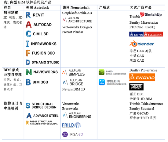Click the INFRAWORKS label text
This screenshot has height=142, width=168.
click(44, 44)
